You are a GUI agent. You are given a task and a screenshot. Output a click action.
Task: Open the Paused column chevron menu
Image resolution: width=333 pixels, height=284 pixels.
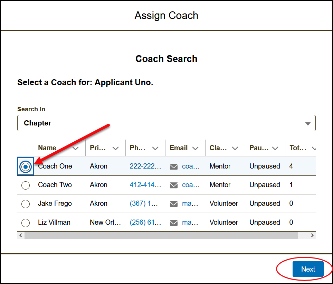pos(275,148)
